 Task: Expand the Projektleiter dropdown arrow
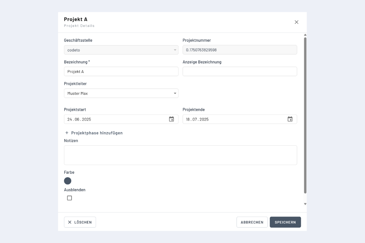click(x=175, y=93)
